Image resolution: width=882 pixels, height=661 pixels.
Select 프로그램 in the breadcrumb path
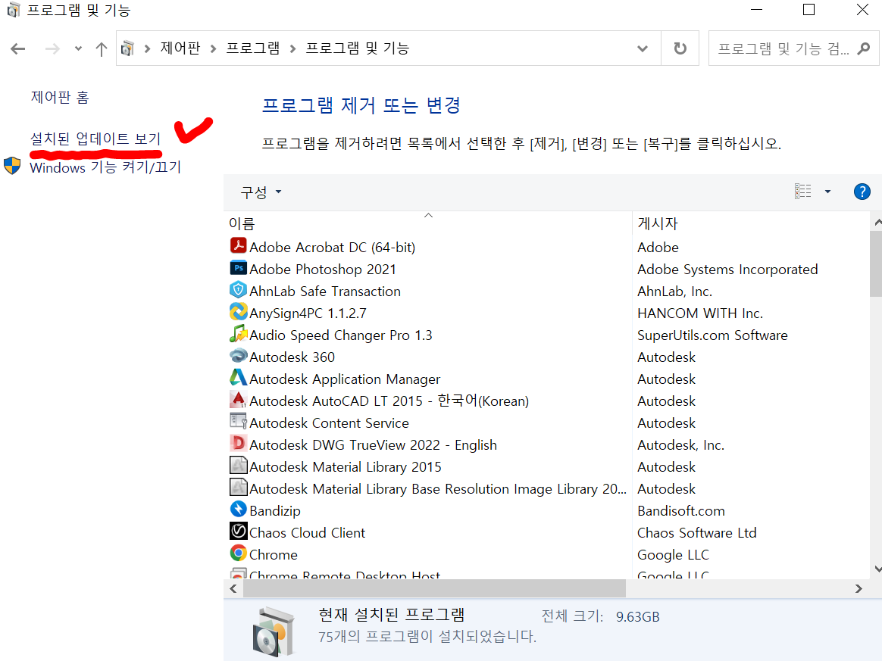pyautogui.click(x=252, y=48)
